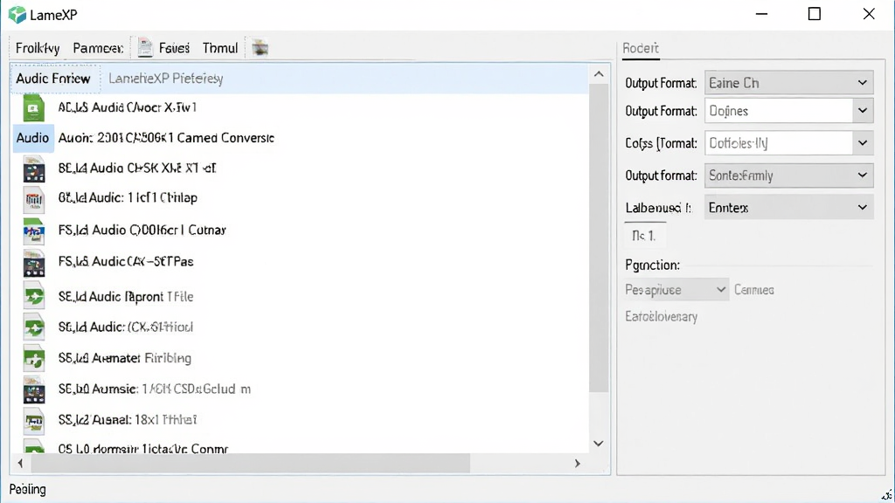Click the 'Peoling' status bar text

point(27,489)
